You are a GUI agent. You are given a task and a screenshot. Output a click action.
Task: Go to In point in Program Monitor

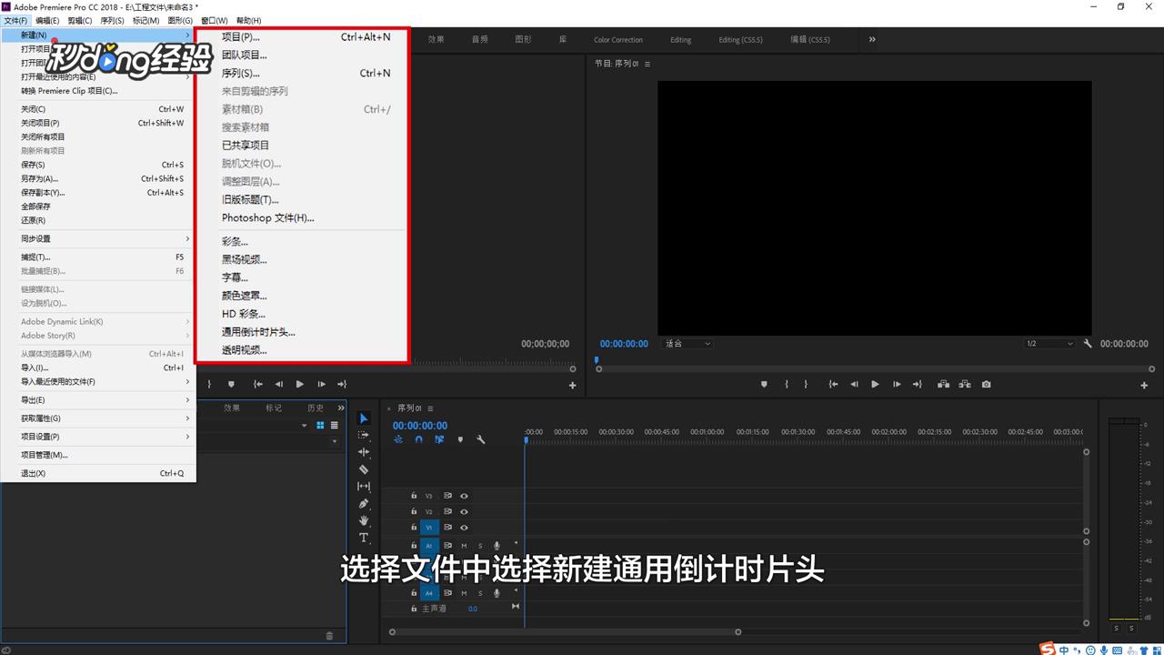pos(833,384)
